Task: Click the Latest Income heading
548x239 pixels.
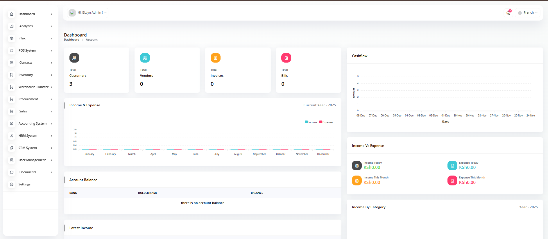Action: (81, 228)
